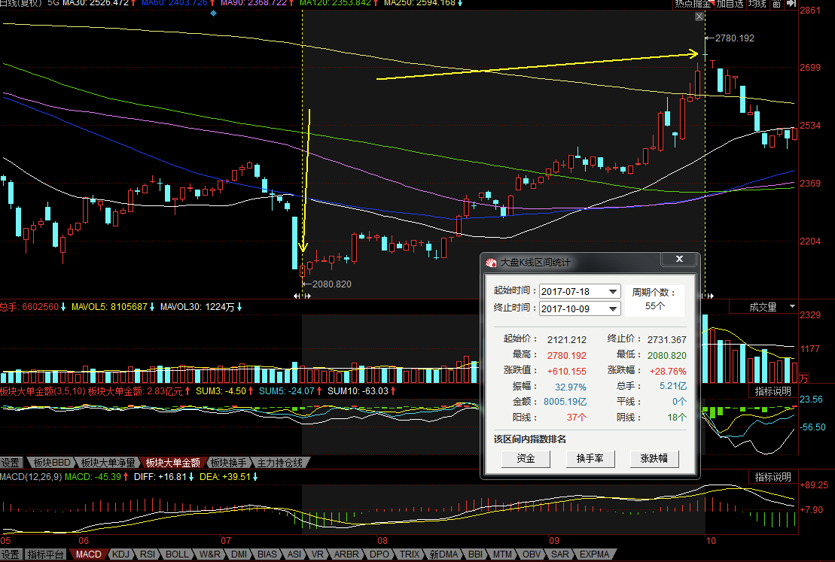Switch to the KDJ indicator tab

[120, 554]
